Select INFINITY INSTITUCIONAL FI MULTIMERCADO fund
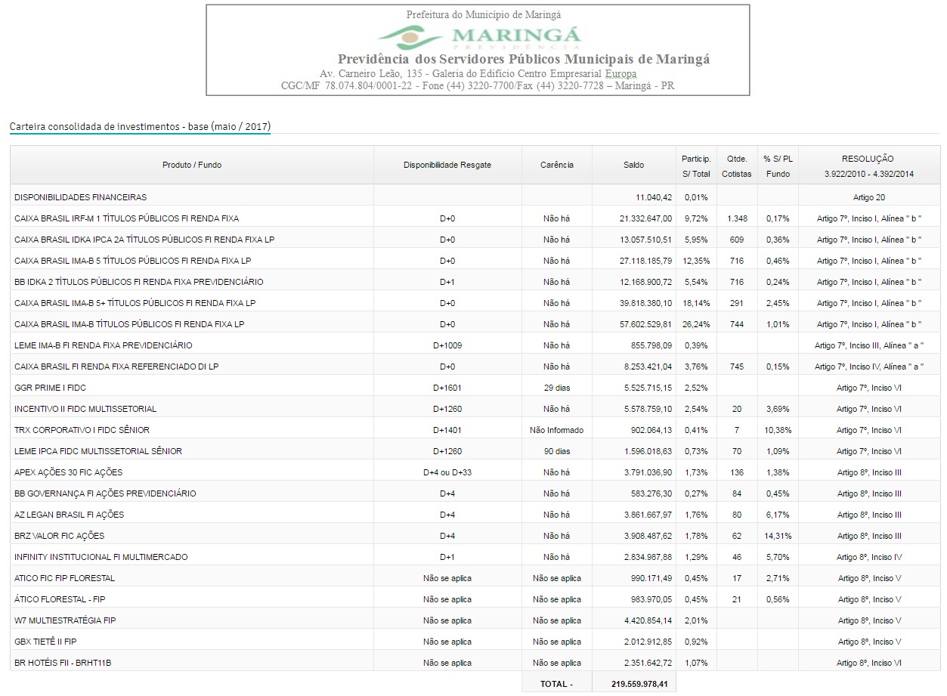This screenshot has width=947, height=696. pos(101,557)
